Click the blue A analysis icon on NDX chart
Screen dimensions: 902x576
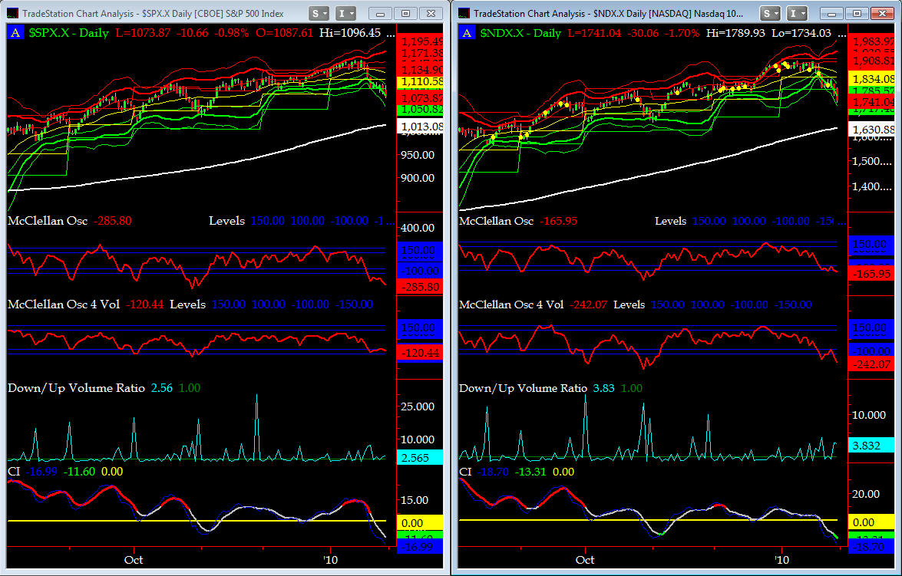pos(467,33)
